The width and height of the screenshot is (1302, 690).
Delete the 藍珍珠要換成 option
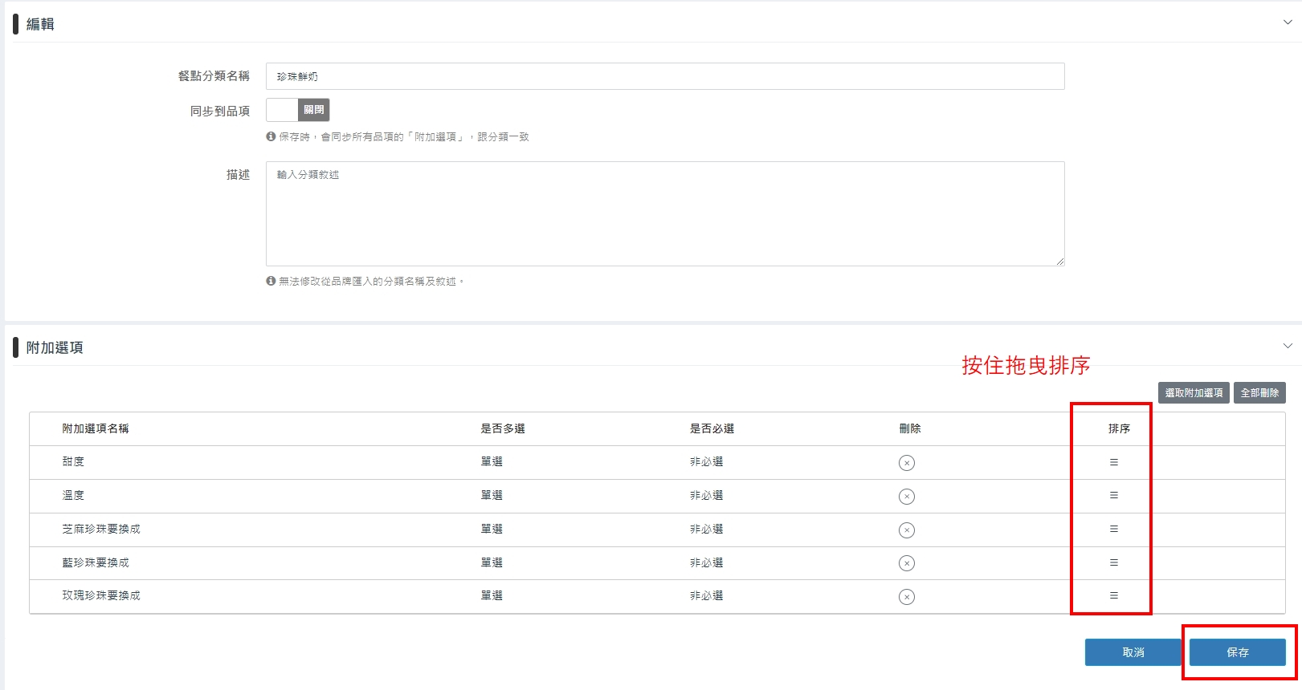[906, 563]
